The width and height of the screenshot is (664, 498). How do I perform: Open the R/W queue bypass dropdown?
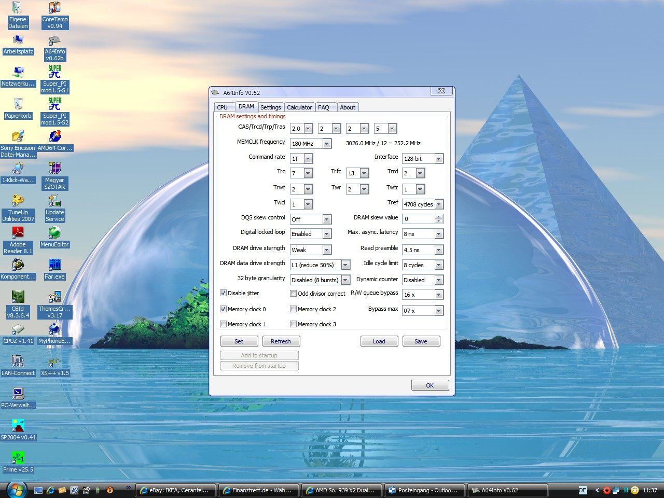pos(439,295)
